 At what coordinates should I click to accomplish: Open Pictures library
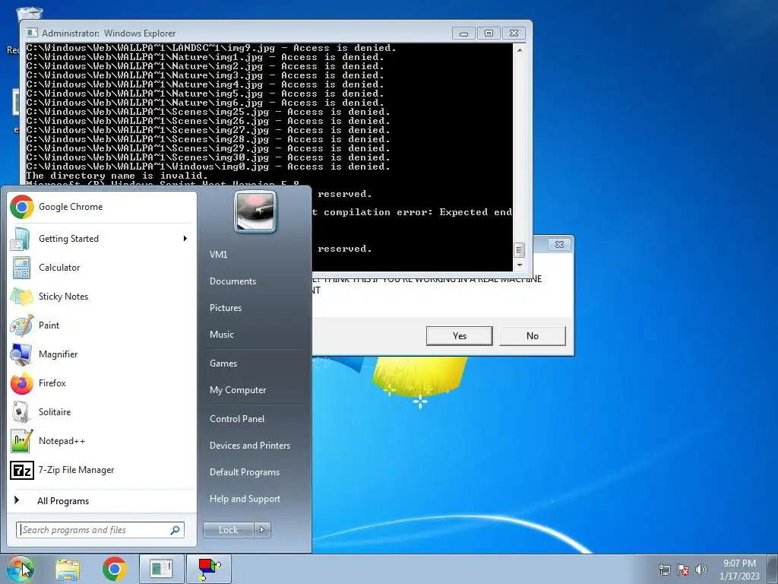[x=225, y=308]
